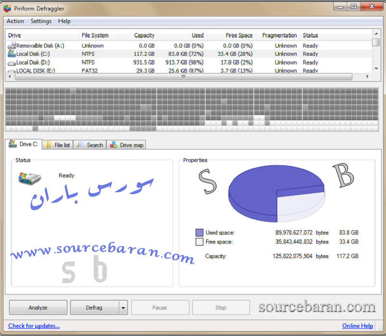
Task: Click the Piriform Defraggler title bar icon
Action: click(7, 8)
